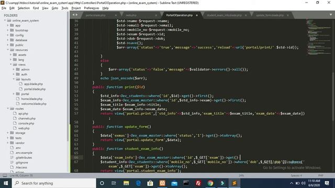335x188 pixels.
Task: Open the Goto menu
Action: 54,8
